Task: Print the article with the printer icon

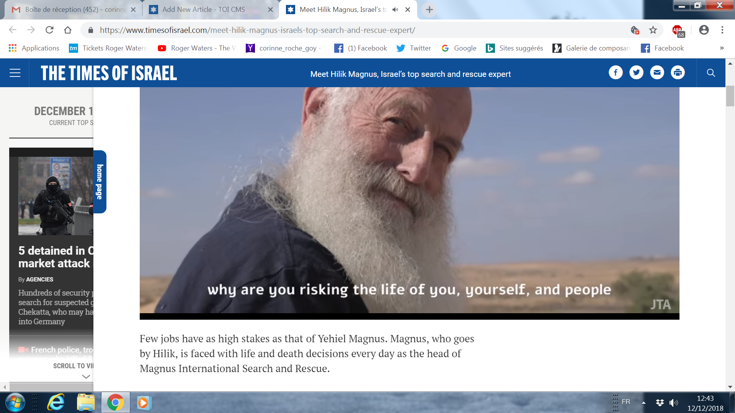Action: [x=678, y=72]
